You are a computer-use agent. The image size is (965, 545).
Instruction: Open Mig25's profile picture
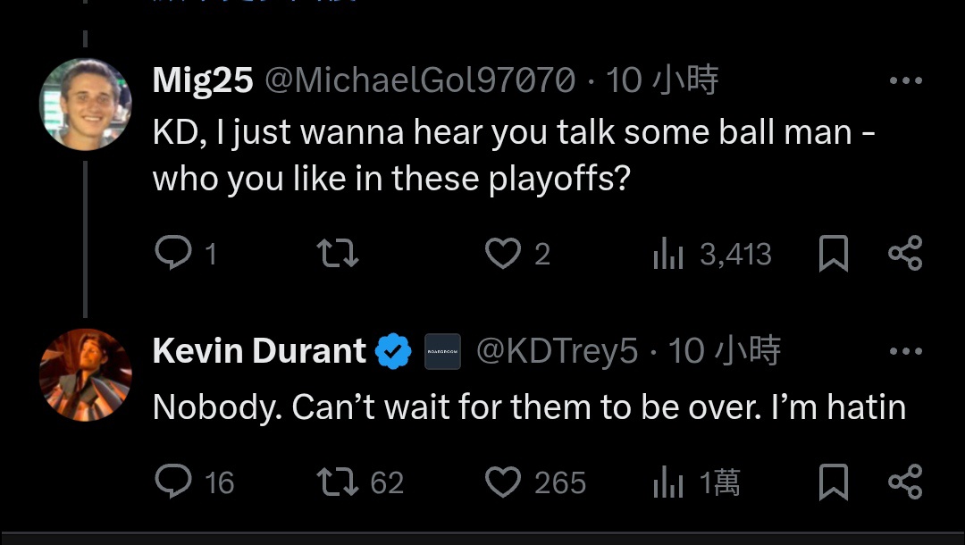tap(86, 105)
